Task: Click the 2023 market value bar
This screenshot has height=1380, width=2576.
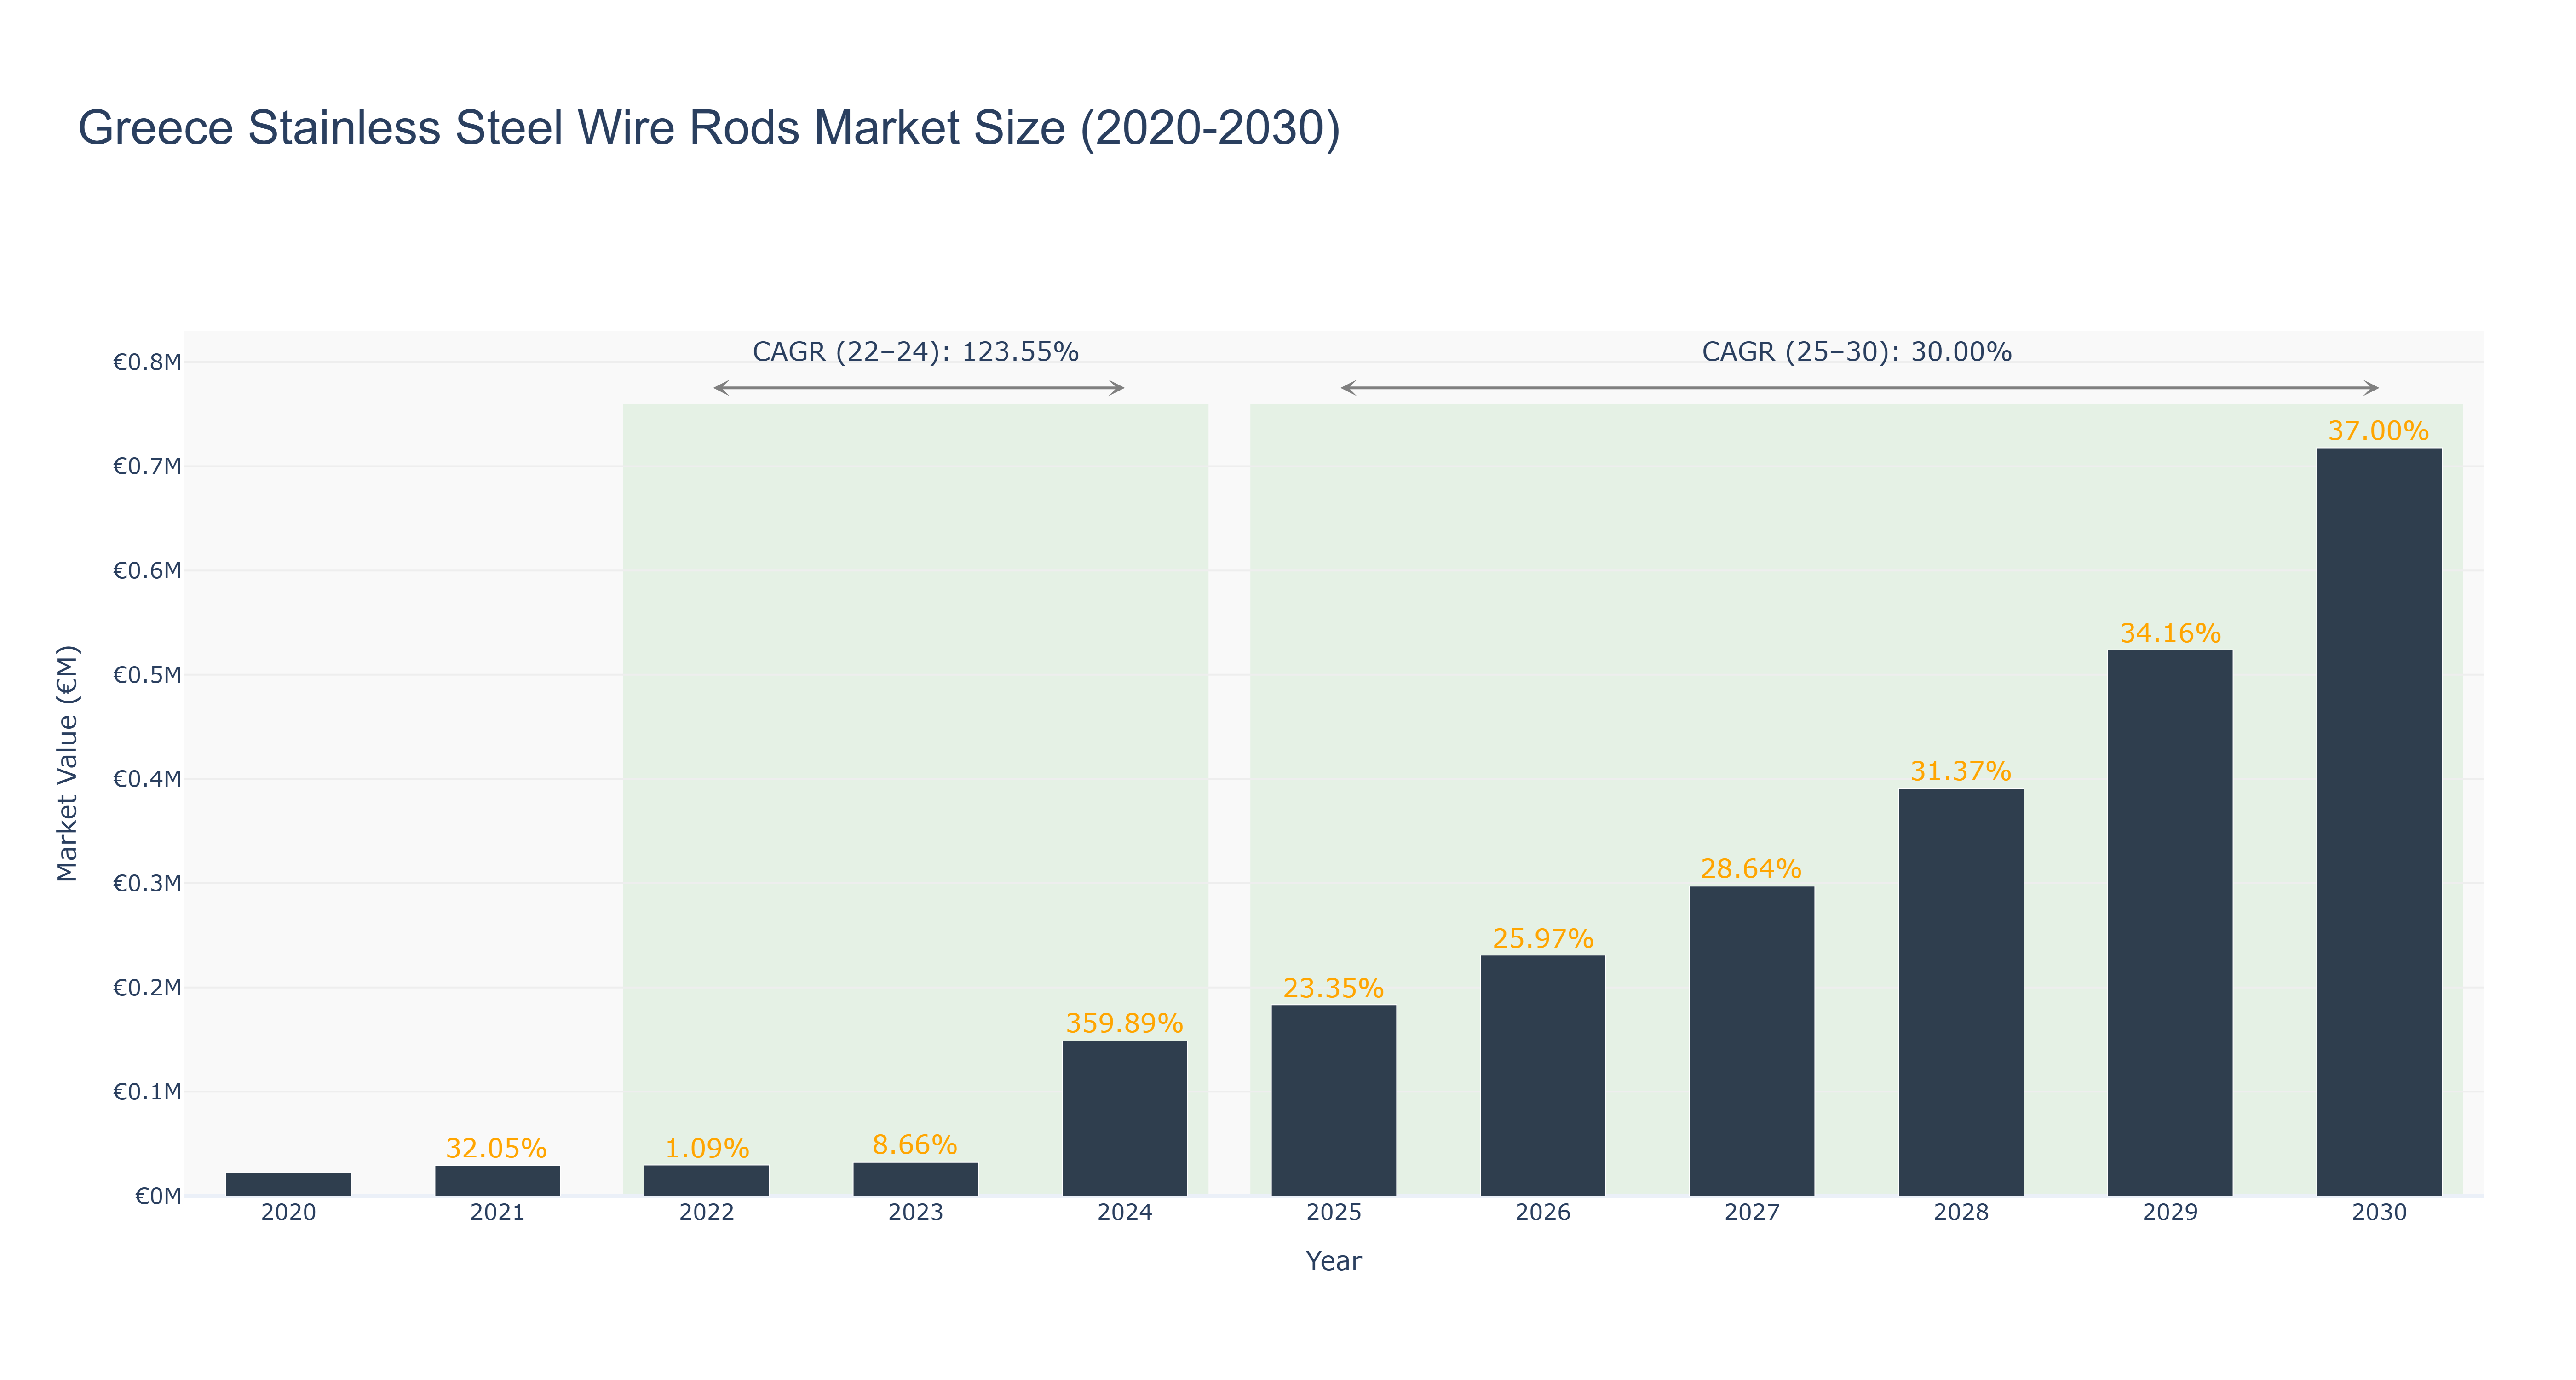Action: [x=915, y=1179]
